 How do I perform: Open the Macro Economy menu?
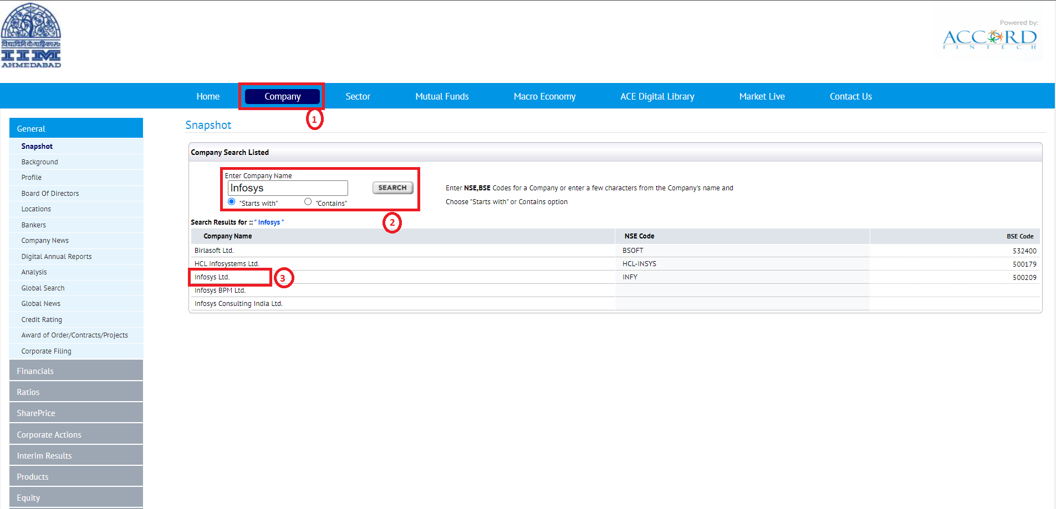(x=544, y=96)
